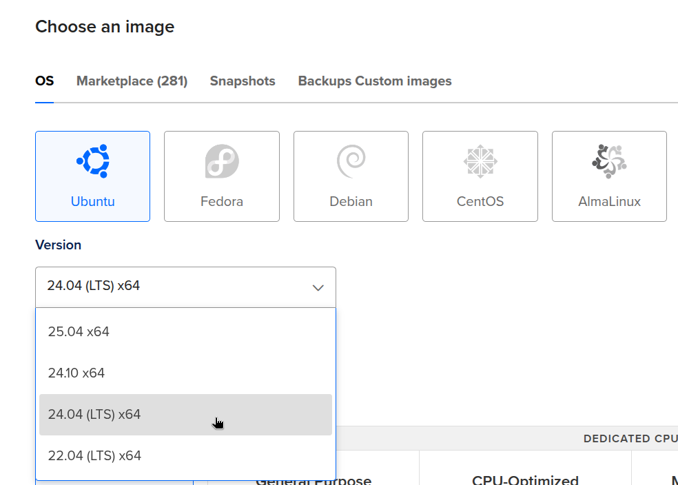
Task: Click the DEDICATED CPU header
Action: [x=630, y=439]
